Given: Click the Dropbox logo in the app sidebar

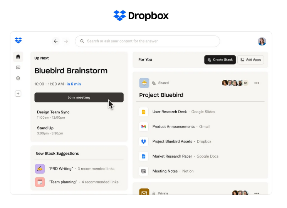Looking at the screenshot, I should (x=18, y=40).
